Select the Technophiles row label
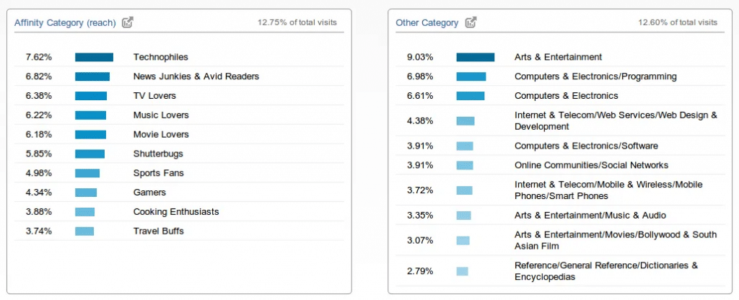 [x=161, y=57]
